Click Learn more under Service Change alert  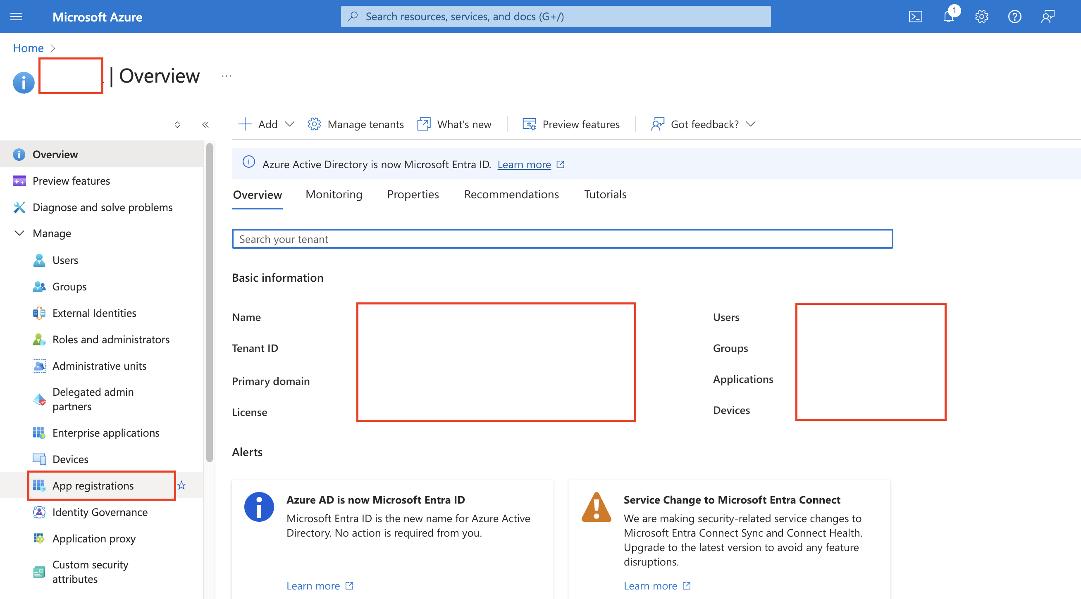pyautogui.click(x=650, y=586)
